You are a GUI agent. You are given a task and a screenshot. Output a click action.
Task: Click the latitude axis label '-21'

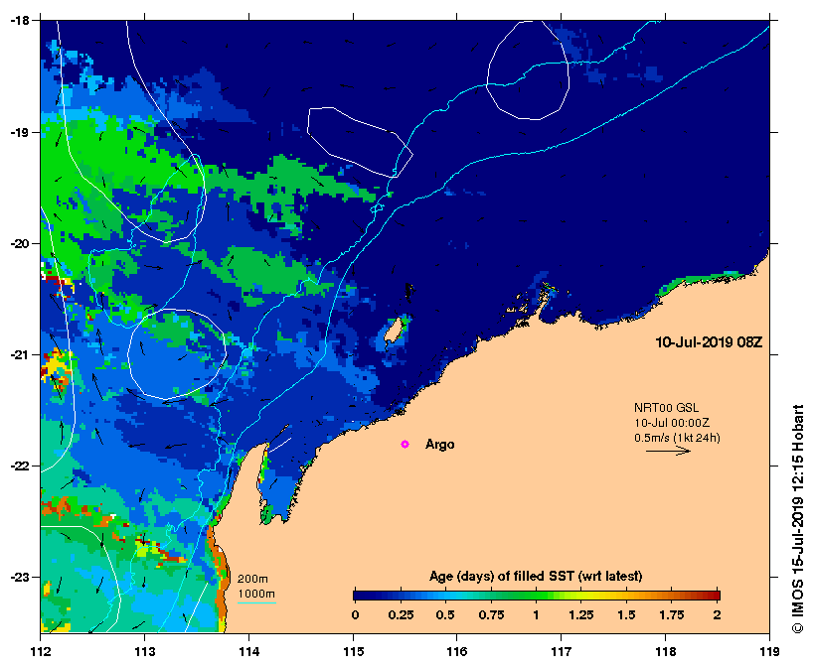[x=18, y=354]
